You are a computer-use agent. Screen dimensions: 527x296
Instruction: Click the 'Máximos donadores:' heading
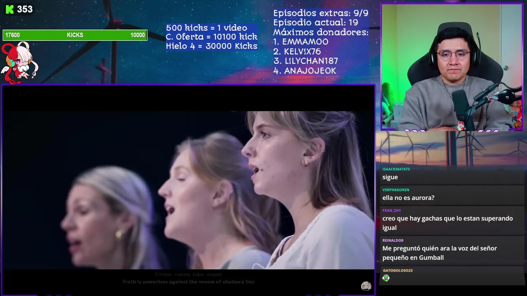point(321,32)
